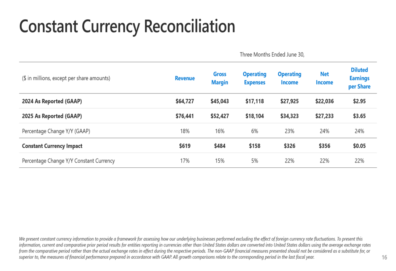Screen dimensions: 396x271
Task: Click the Percentage Change Y/Y (GAAP) label
Action: (56, 131)
